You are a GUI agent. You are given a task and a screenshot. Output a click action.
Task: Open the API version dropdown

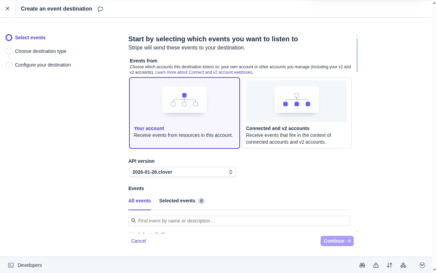[182, 172]
